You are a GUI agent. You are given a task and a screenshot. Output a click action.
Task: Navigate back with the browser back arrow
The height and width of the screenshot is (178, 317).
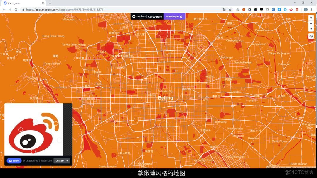[4, 9]
